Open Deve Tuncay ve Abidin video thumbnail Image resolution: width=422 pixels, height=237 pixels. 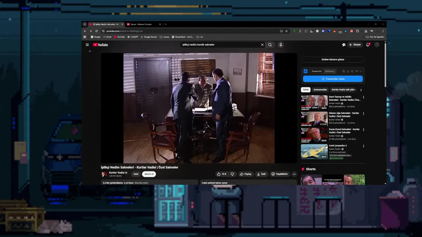pyautogui.click(x=314, y=102)
